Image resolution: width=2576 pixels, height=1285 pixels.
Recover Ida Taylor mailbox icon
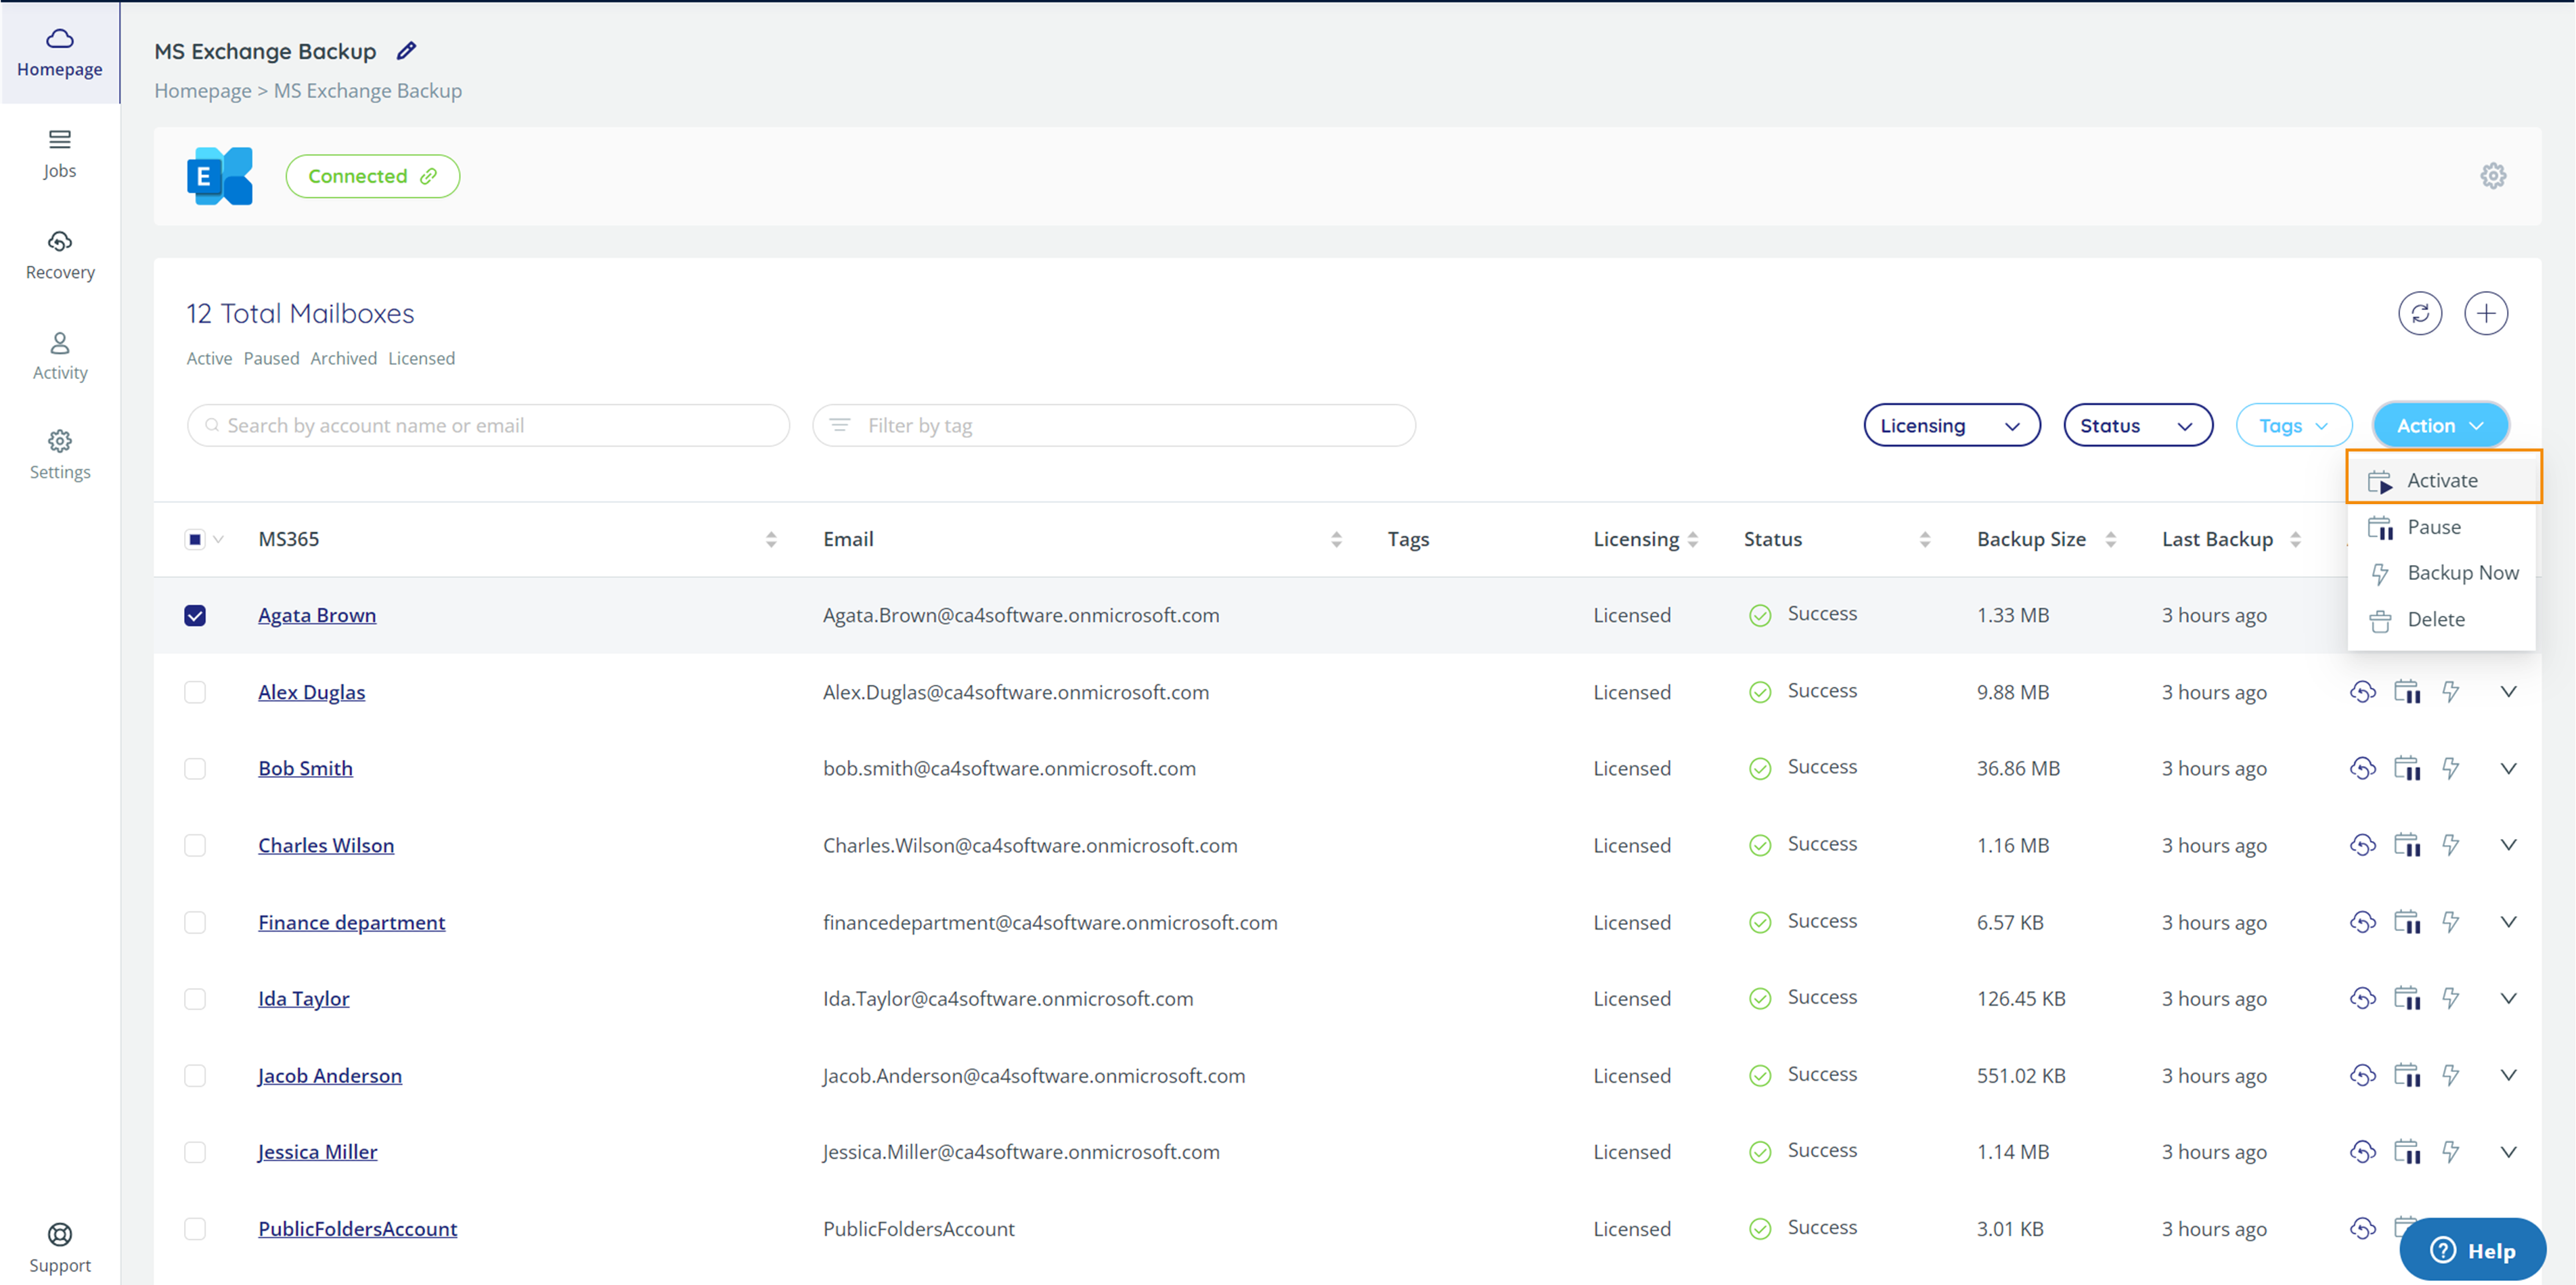2362,998
